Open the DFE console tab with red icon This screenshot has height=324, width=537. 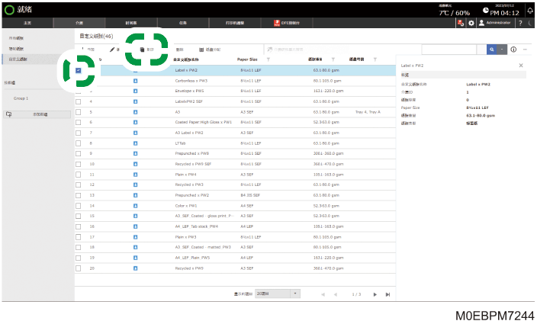(x=287, y=23)
